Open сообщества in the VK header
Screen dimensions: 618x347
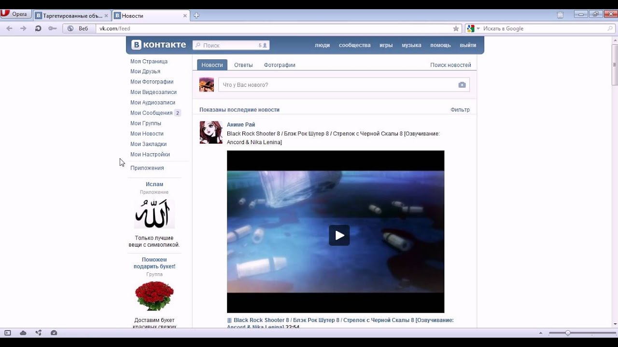click(354, 45)
